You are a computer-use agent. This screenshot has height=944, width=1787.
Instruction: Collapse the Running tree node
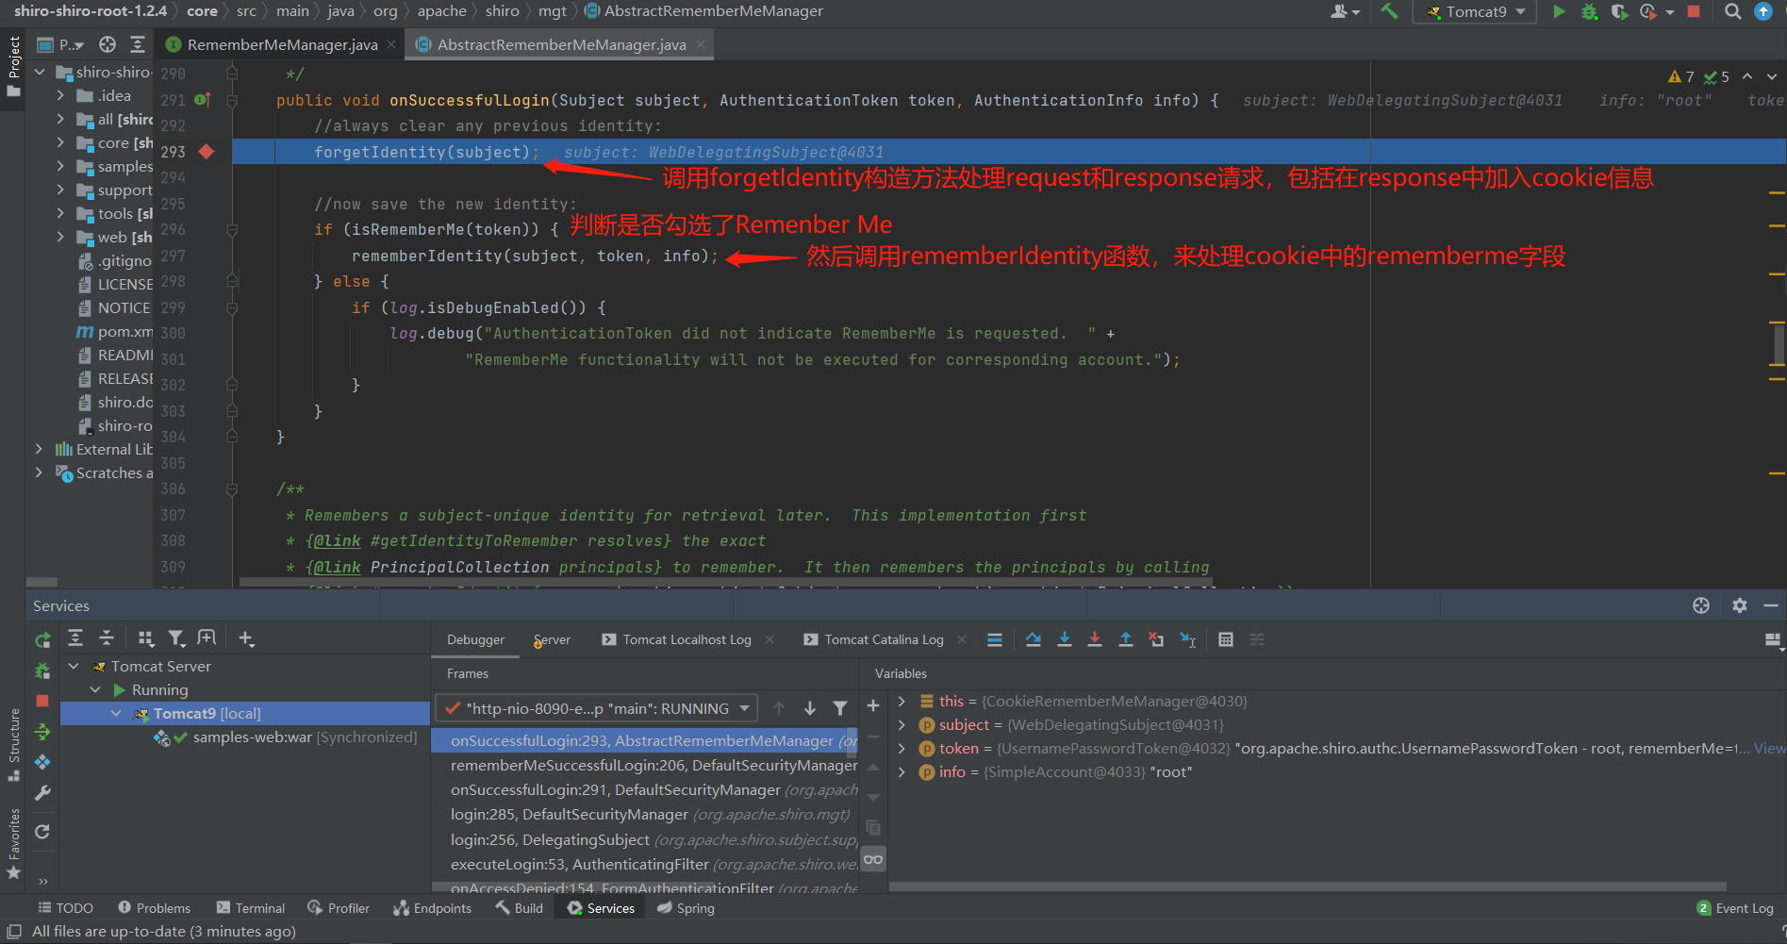click(95, 689)
